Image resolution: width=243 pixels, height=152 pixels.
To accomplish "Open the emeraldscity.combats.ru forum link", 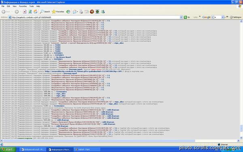I will [x=83, y=71].
